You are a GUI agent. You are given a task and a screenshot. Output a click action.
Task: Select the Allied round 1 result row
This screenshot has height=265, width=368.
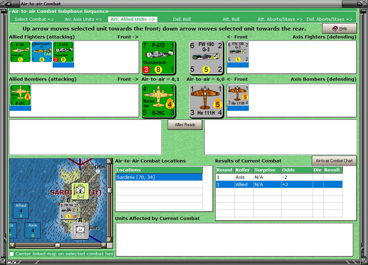pyautogui.click(x=279, y=185)
